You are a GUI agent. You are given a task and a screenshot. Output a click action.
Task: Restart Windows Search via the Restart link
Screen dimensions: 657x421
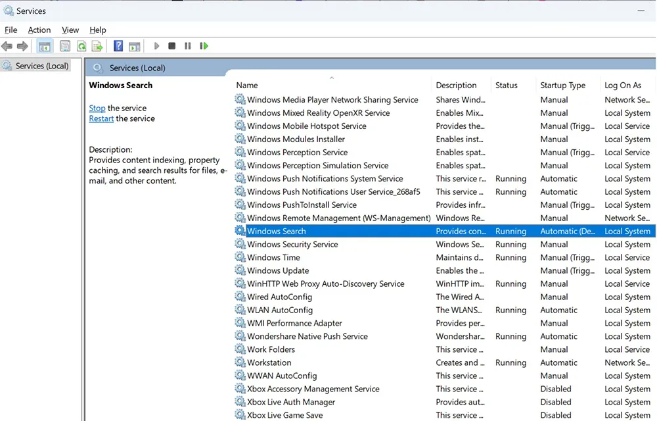tap(101, 118)
